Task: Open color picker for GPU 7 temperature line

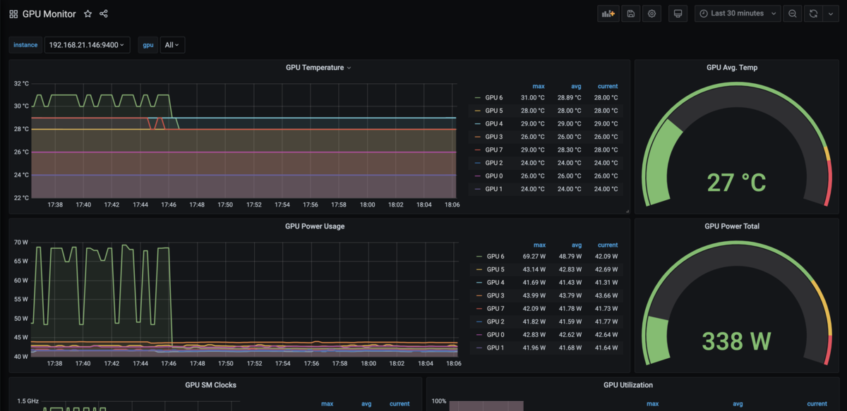Action: [479, 150]
